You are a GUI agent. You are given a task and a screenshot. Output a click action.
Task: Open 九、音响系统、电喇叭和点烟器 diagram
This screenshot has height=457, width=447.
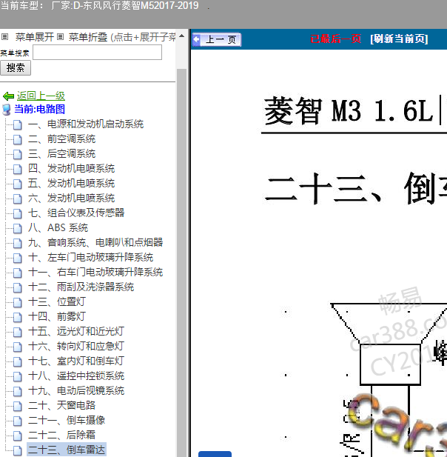(95, 242)
